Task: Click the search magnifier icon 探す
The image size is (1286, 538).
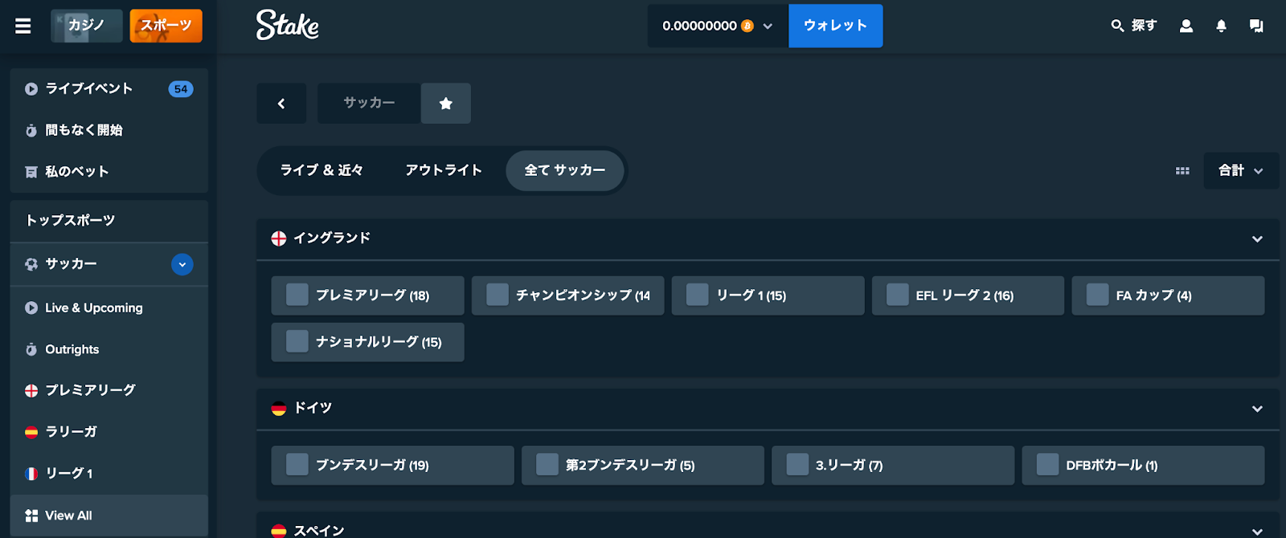Action: click(1117, 26)
